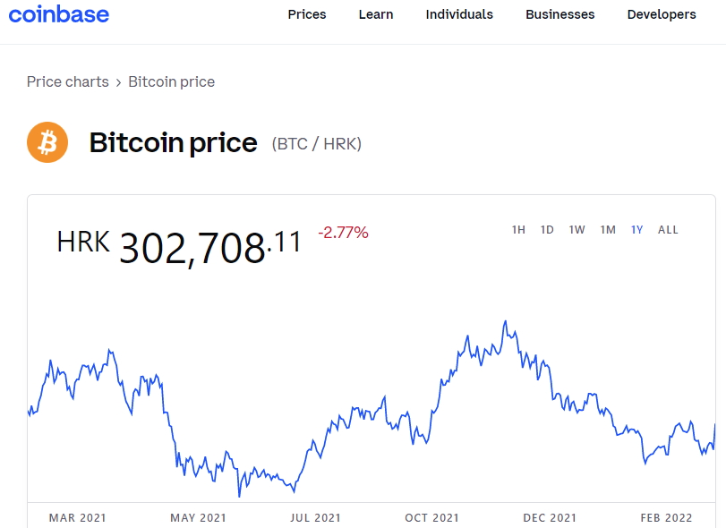Click the chart peak near November
726x528 pixels.
[506, 321]
